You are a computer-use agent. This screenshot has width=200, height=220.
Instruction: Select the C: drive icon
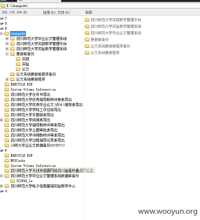click(x=2, y=18)
